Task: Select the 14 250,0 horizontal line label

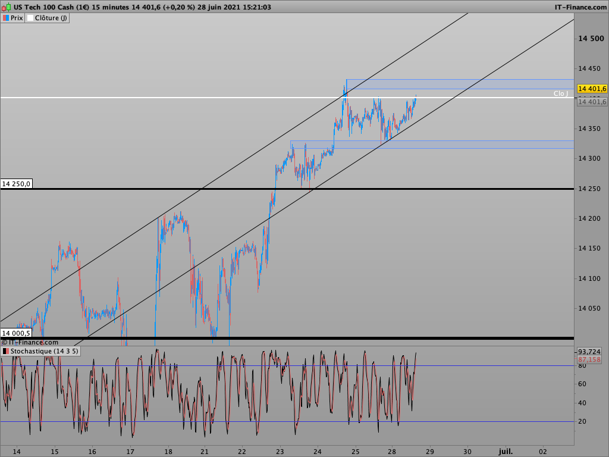Action: tap(16, 184)
